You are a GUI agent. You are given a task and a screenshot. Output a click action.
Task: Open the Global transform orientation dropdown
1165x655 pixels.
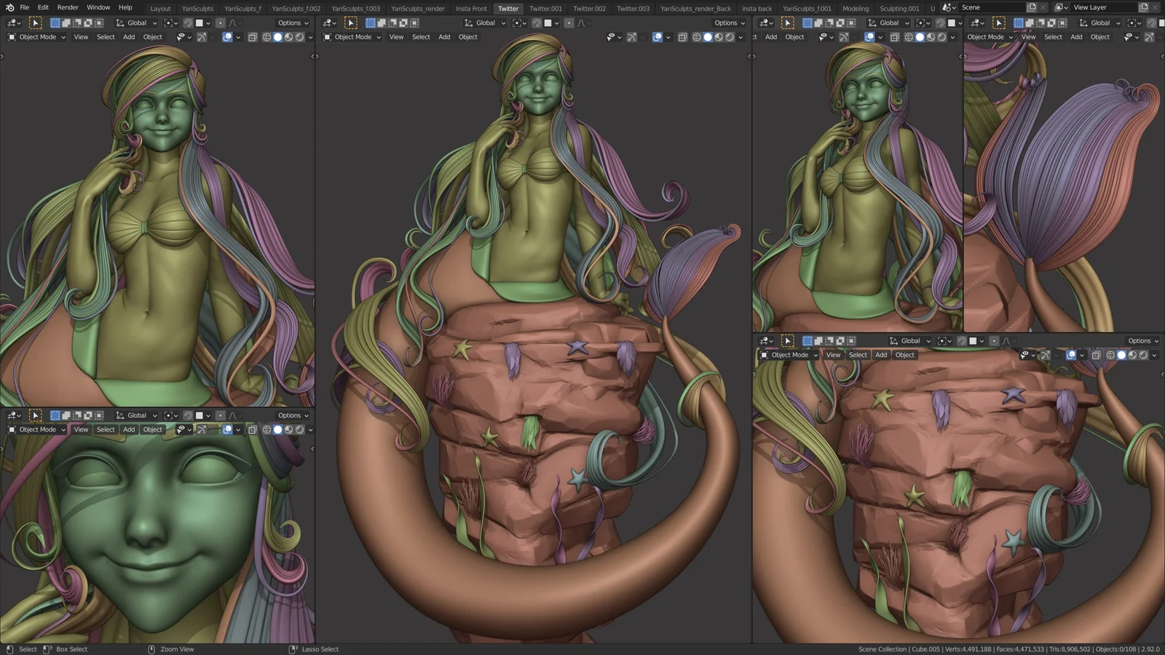pos(135,23)
